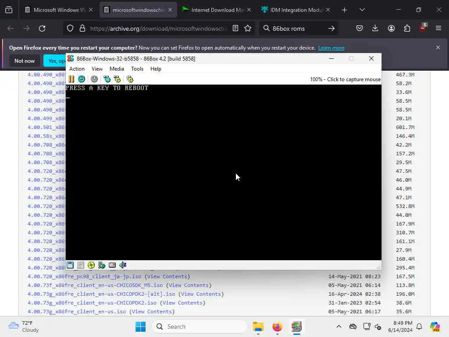
Task: Click the CD-ROM disc icon in 86Box status bar
Action: pos(91,265)
